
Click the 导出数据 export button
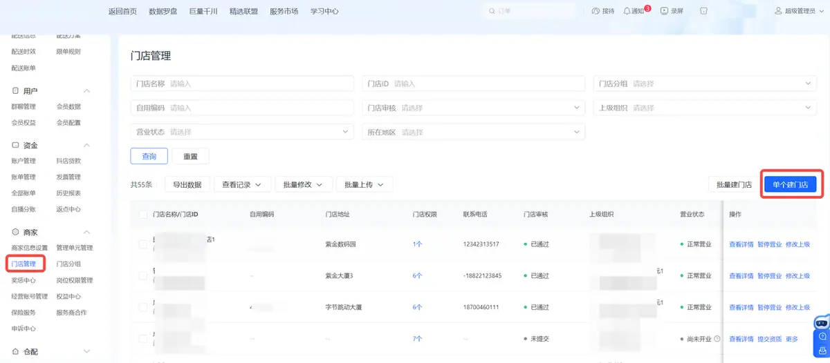tap(187, 184)
